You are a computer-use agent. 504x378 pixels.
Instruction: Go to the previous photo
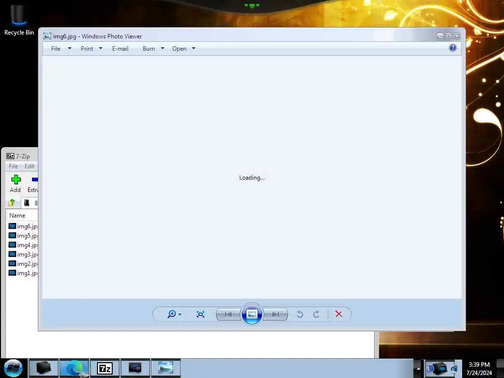tap(228, 315)
